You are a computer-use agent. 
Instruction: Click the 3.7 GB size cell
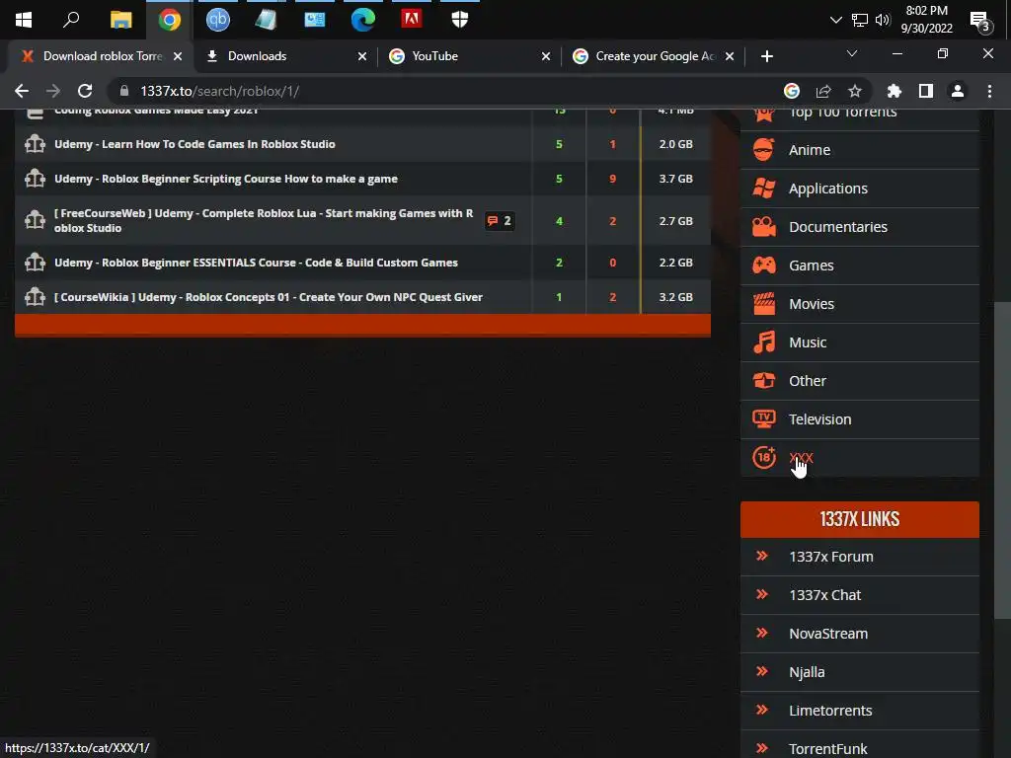coord(675,179)
